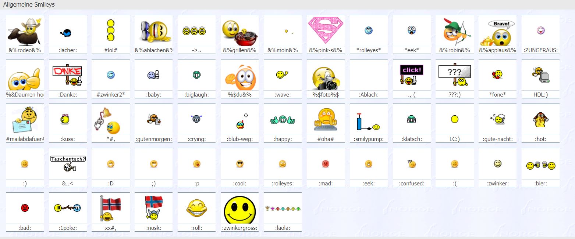
Task: Click the rodeo cowboy smiley
Action: (x=24, y=31)
